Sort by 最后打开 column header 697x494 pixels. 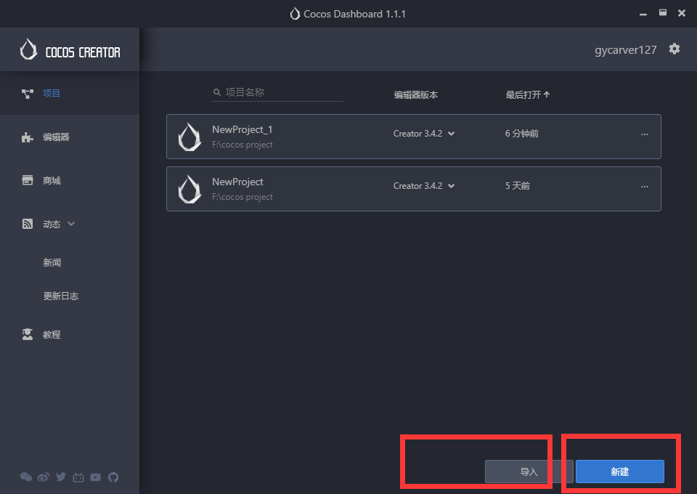[x=528, y=94]
